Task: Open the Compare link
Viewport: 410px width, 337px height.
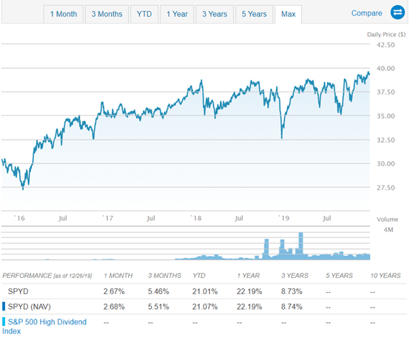Action: [366, 13]
